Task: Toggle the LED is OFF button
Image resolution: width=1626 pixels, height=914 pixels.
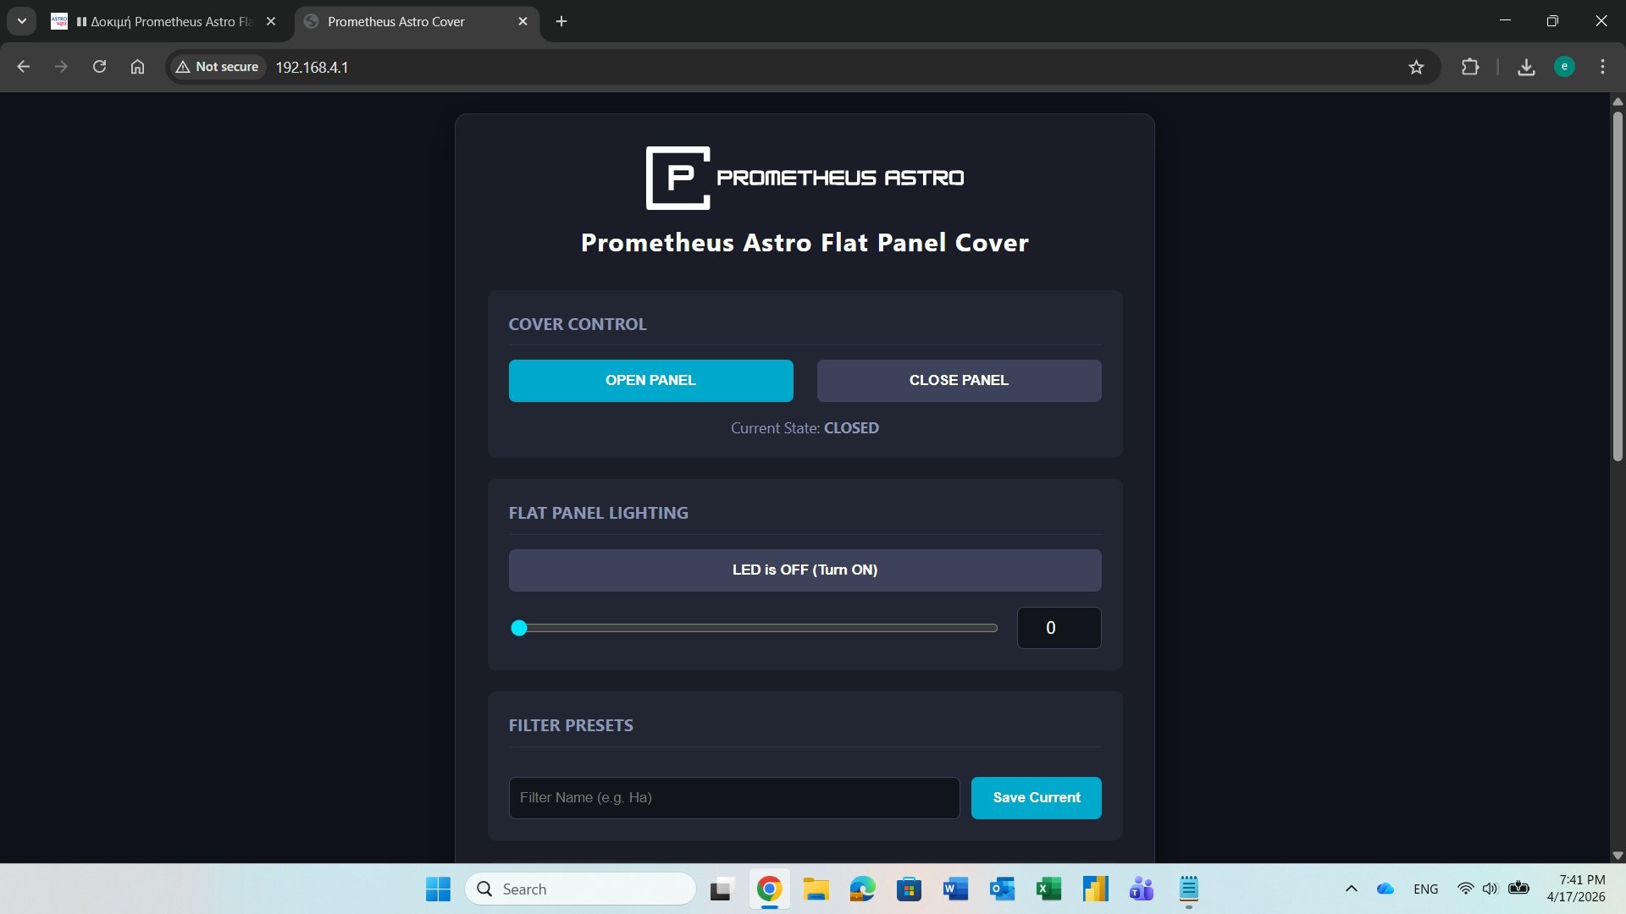Action: point(804,570)
